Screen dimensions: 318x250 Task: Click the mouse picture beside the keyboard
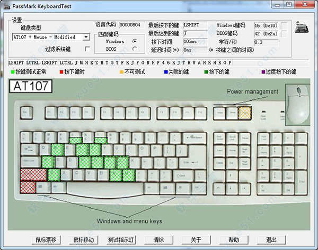click(297, 105)
